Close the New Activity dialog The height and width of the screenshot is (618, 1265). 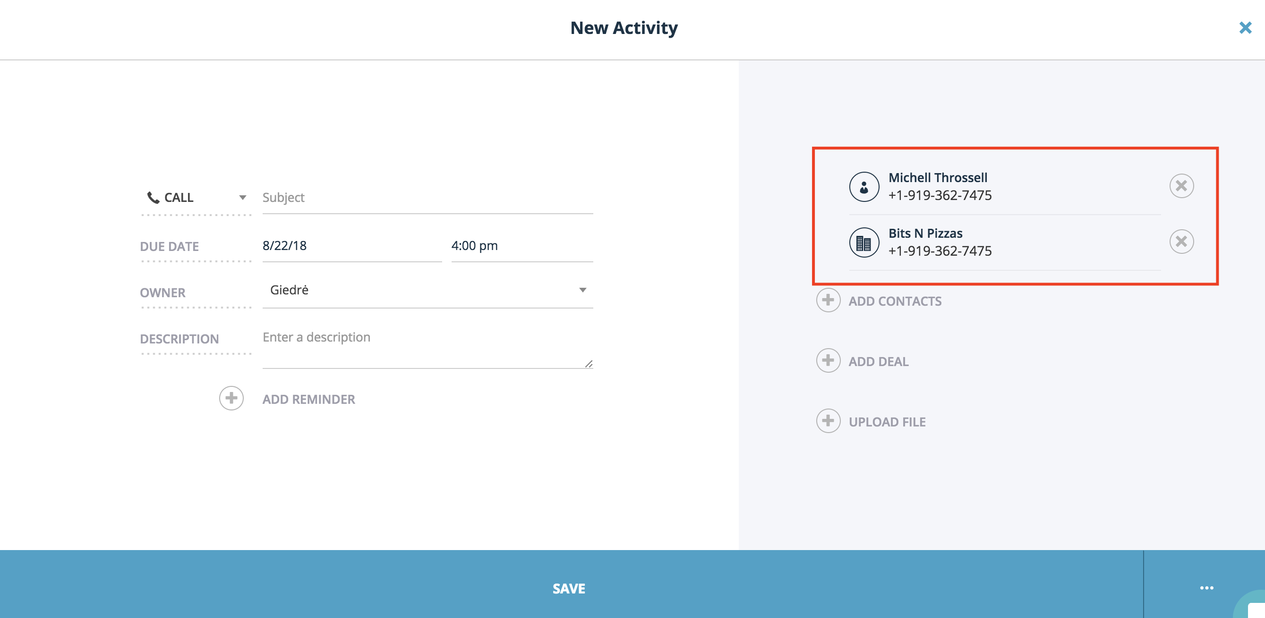tap(1245, 27)
